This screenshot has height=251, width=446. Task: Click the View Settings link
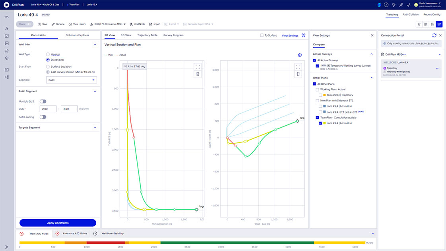pyautogui.click(x=290, y=35)
